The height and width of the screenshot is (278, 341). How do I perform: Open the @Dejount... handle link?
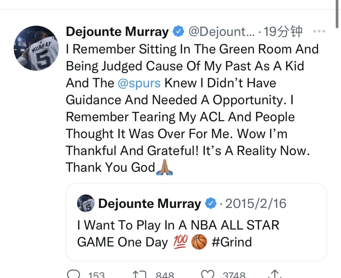pos(221,32)
